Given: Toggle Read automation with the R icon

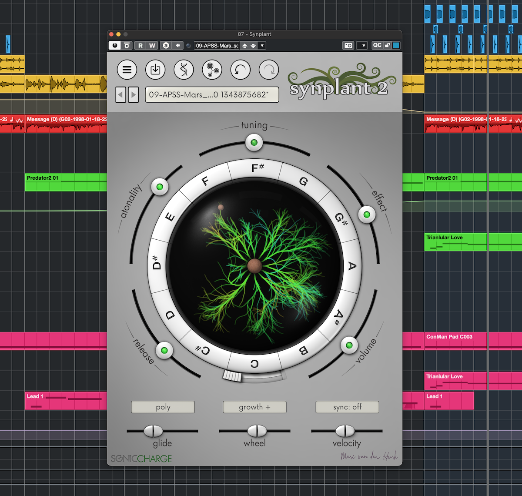Looking at the screenshot, I should point(140,45).
